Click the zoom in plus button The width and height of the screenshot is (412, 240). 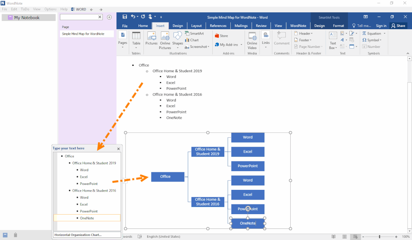396,237
